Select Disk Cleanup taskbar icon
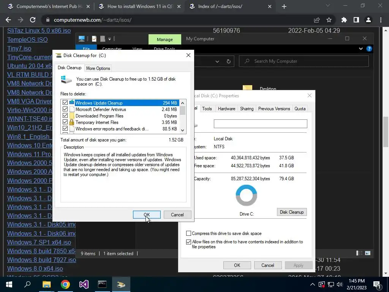 121,284
